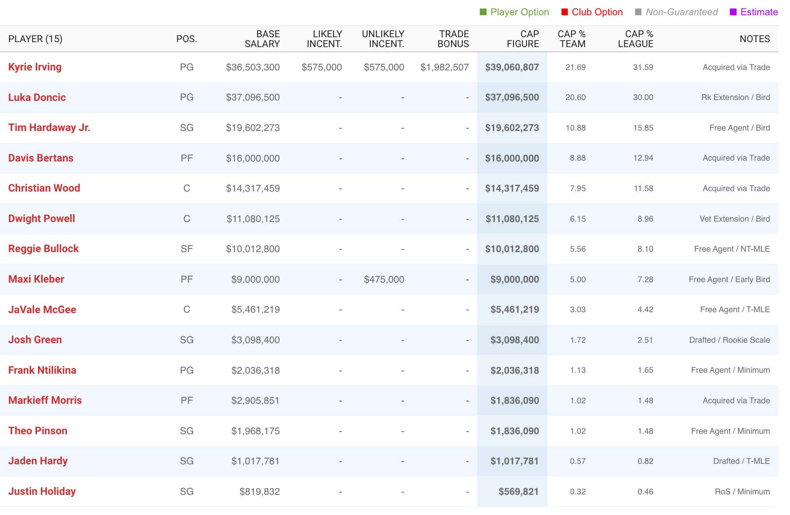The image size is (790, 515).
Task: Open Frank Ntilikina player link
Action: pos(42,370)
